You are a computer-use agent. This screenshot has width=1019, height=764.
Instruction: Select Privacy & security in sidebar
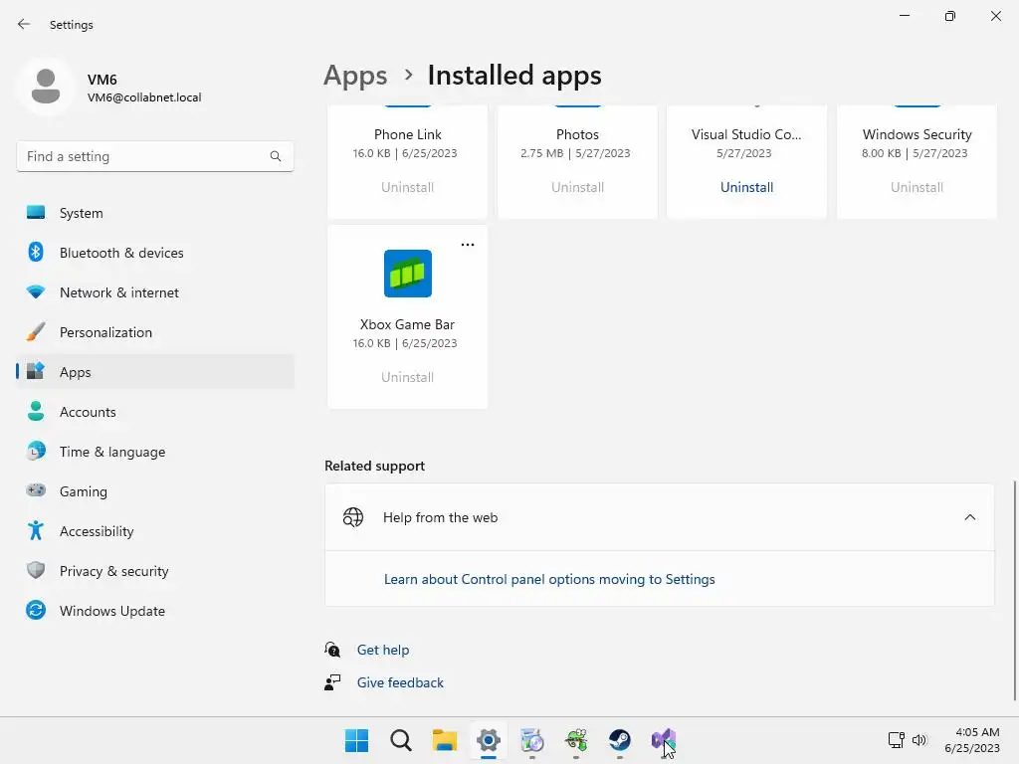113,571
